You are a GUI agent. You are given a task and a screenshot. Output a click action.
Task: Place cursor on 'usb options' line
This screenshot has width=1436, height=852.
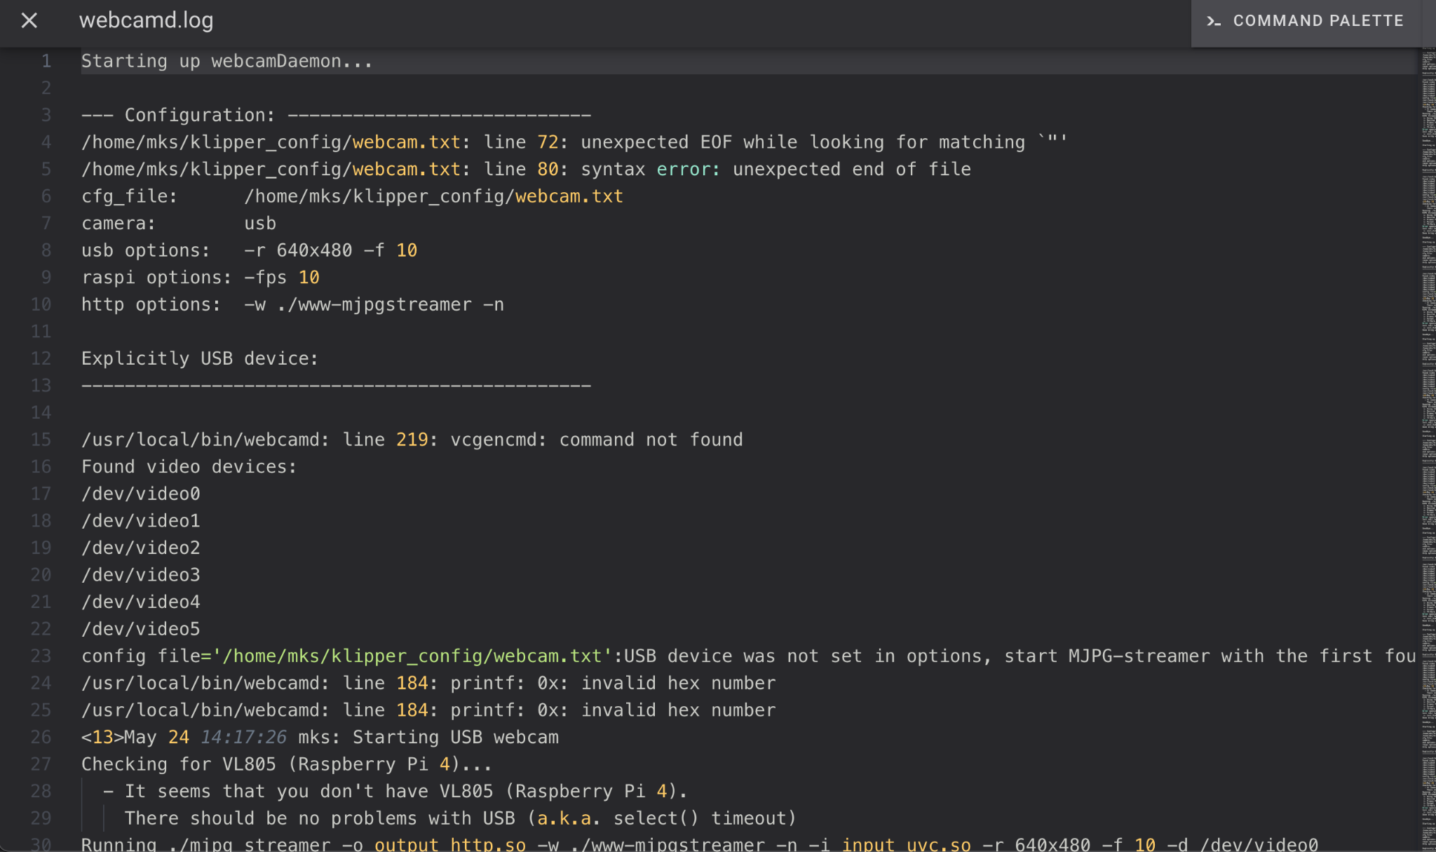[x=249, y=250]
